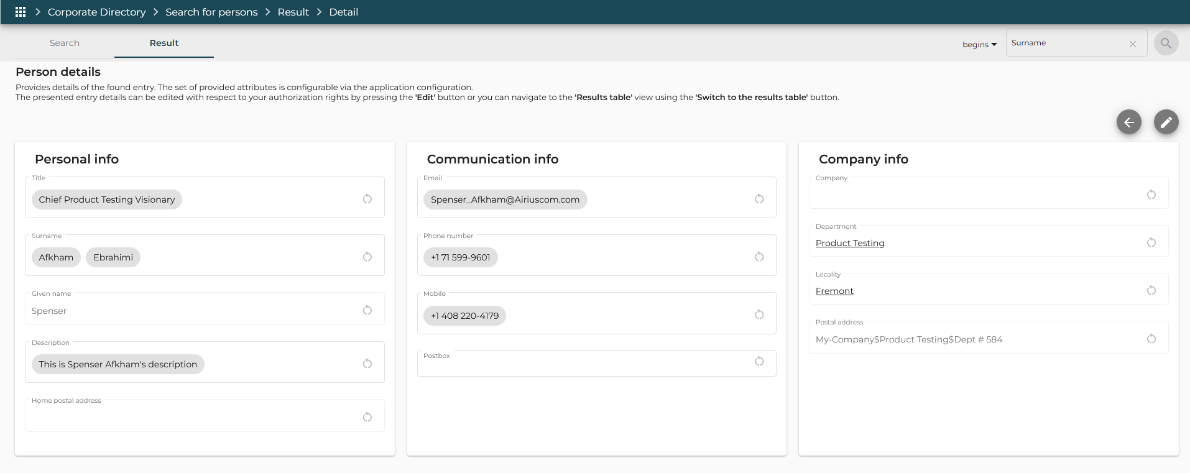Clear the Surname search field
The width and height of the screenshot is (1190, 473).
tap(1132, 44)
